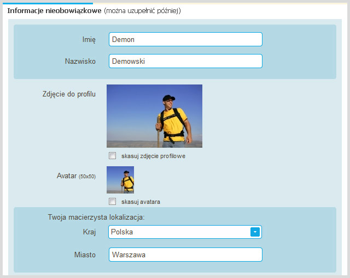Click the large profile photo of hiker
Viewport: 350px width, 278px height.
(x=154, y=116)
